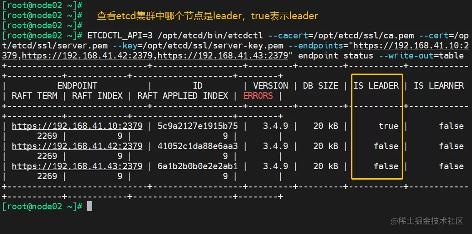Click the IS LEARNER column header
Viewport: 472px width, 234px height.
click(x=439, y=86)
